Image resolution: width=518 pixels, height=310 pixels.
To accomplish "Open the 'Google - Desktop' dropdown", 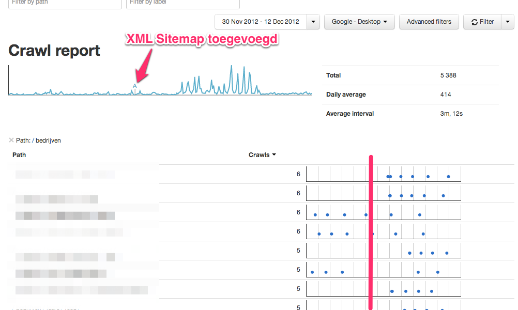I will pos(359,22).
